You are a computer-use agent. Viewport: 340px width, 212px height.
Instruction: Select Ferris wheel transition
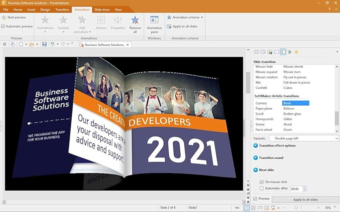[264, 129]
